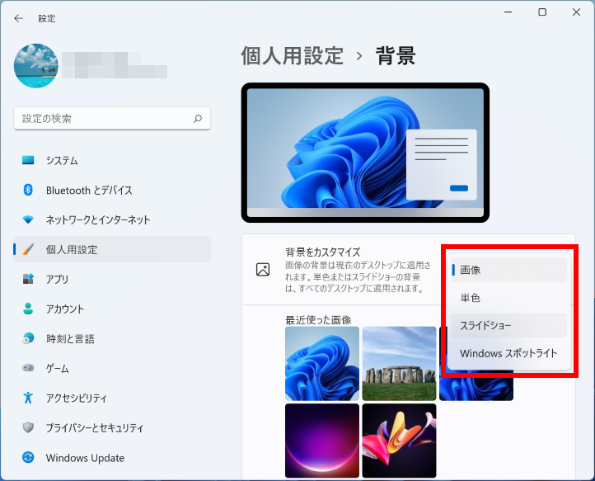The height and width of the screenshot is (481, 595).
Task: Open アプリ settings category
Action: [x=112, y=279]
